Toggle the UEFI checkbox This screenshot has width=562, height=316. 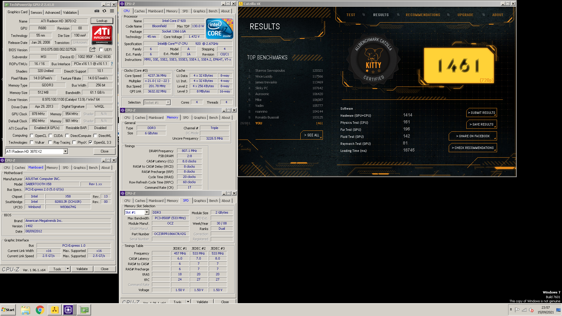pos(101,49)
